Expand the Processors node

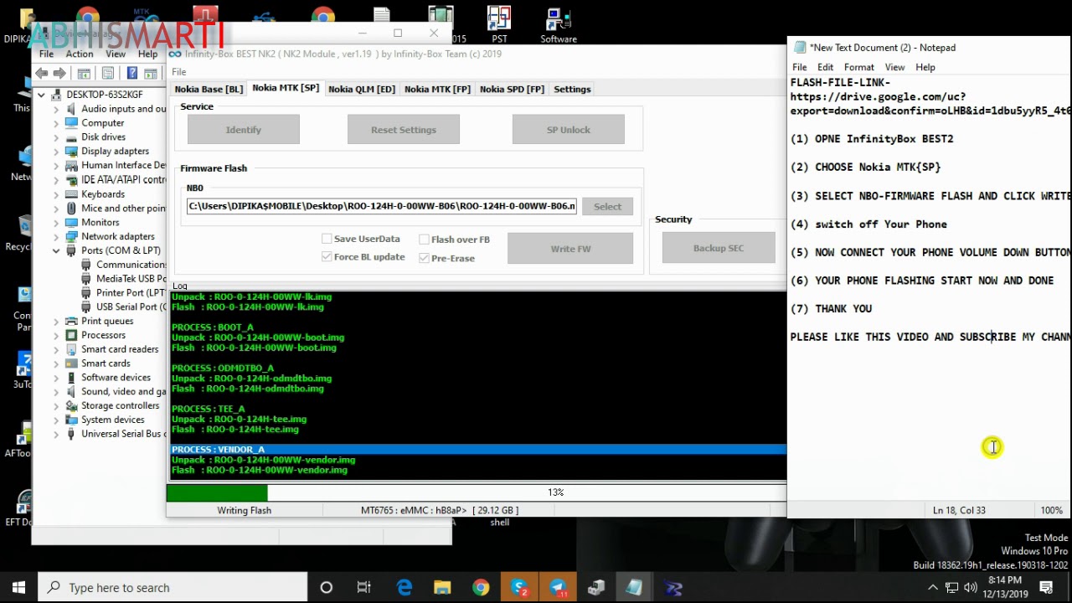click(56, 335)
